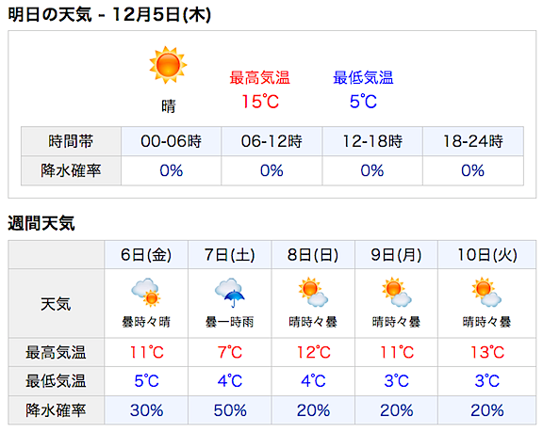The width and height of the screenshot is (543, 432).
Task: Click the 15℃ highest temperature value
Action: tap(260, 102)
